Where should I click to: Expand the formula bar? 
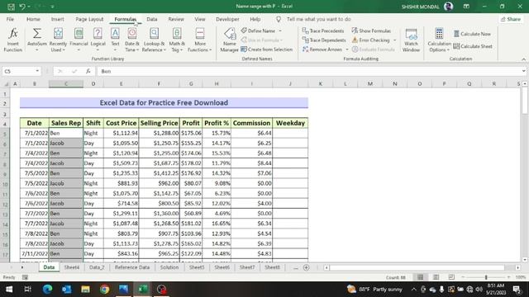click(x=523, y=71)
